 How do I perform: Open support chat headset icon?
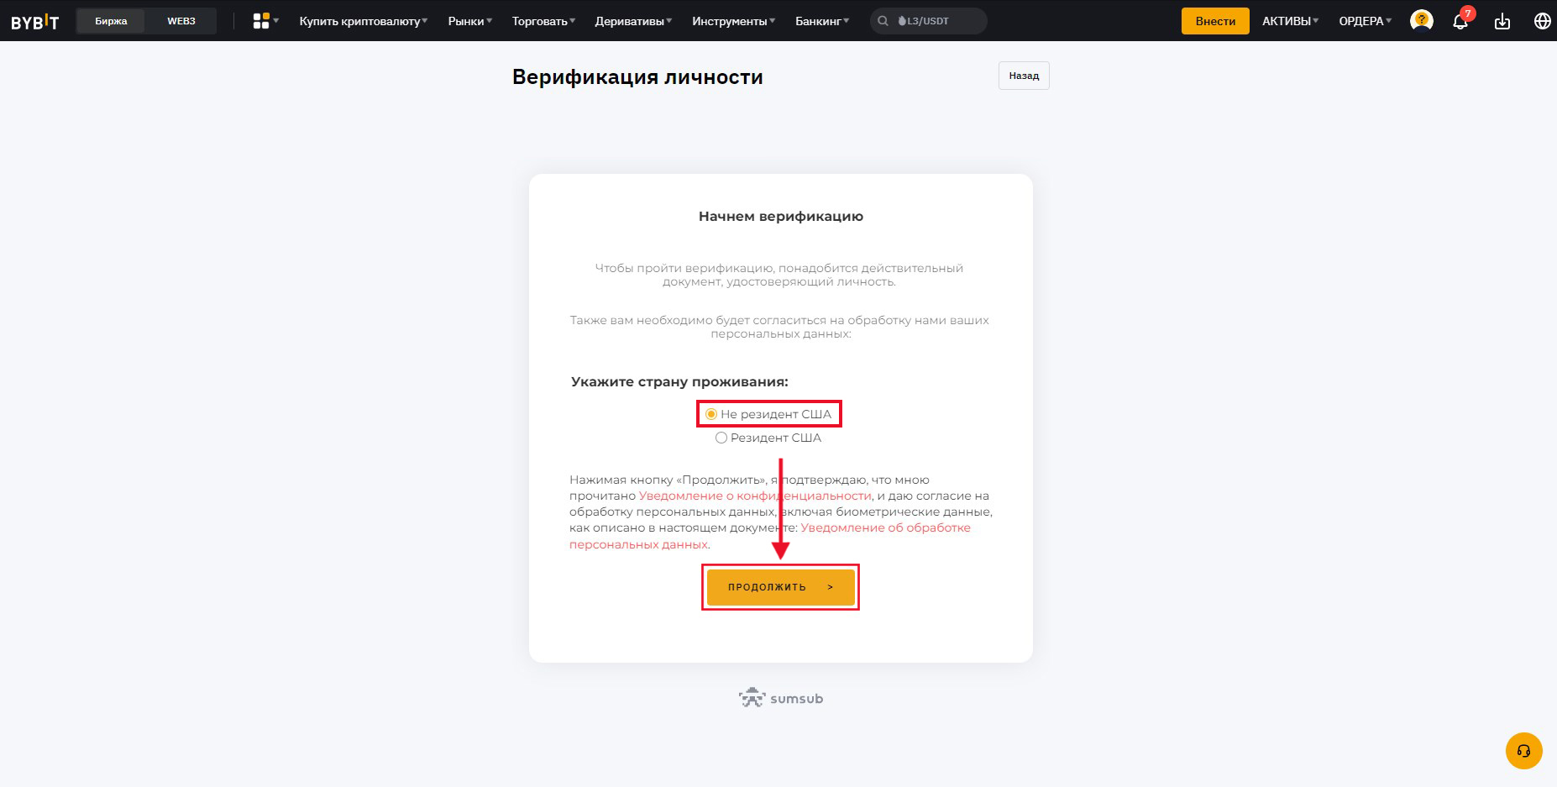(1523, 751)
